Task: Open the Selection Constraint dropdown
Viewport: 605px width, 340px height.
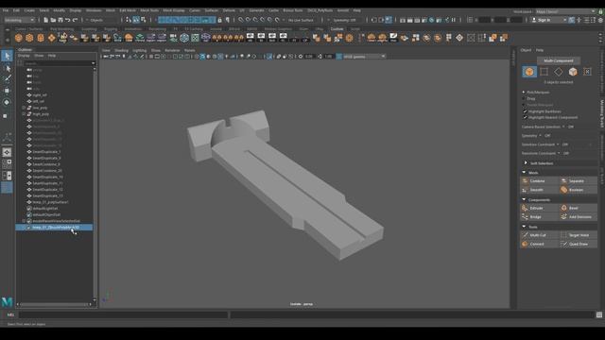Action: pyautogui.click(x=558, y=144)
